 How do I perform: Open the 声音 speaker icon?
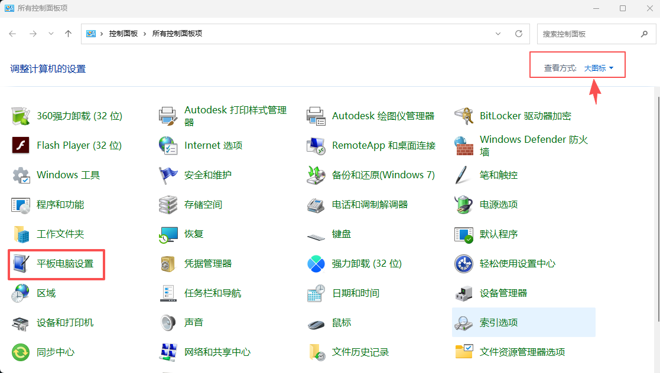pyautogui.click(x=168, y=323)
